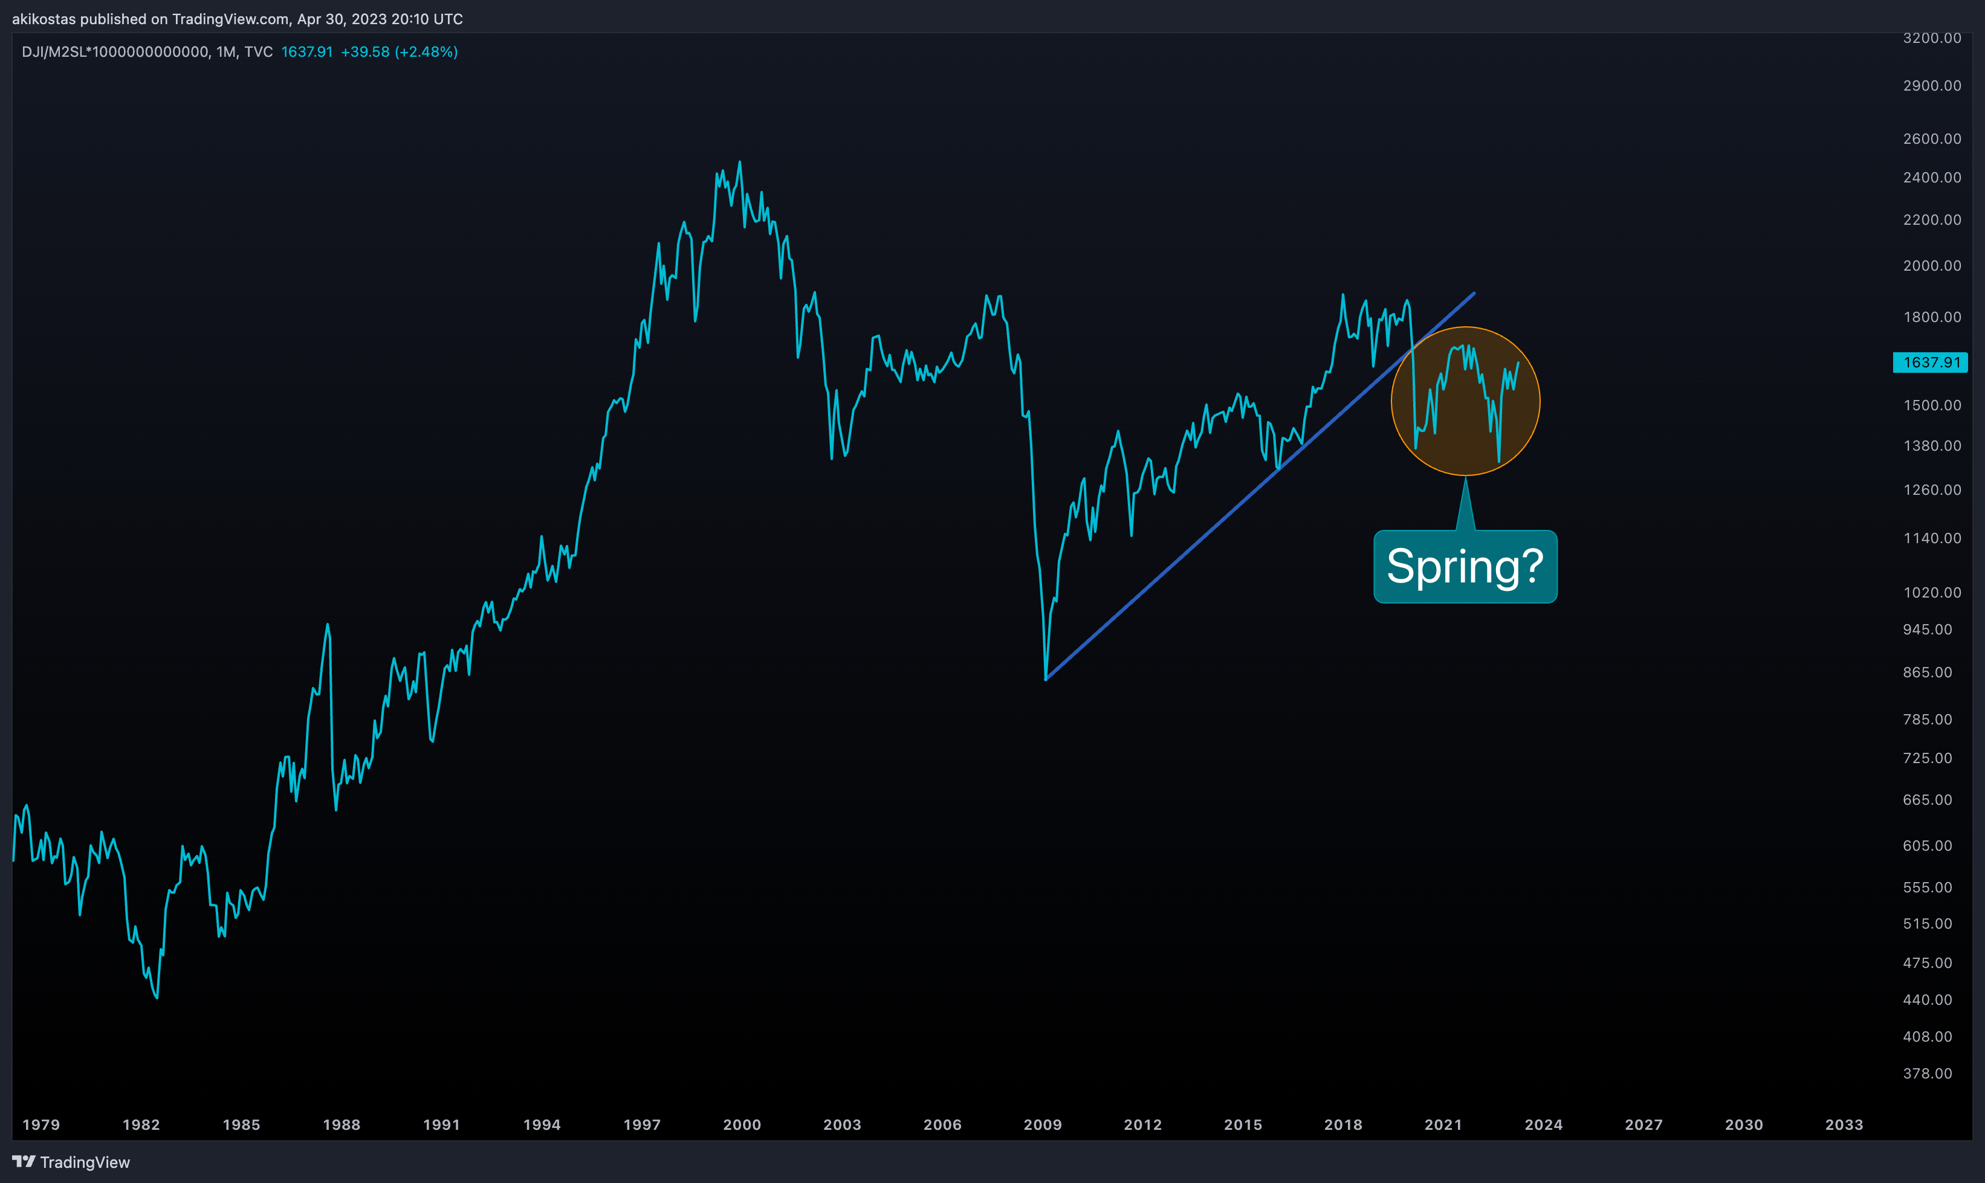The width and height of the screenshot is (1985, 1183).
Task: Click the 1979 year label on time axis
Action: [x=42, y=1126]
